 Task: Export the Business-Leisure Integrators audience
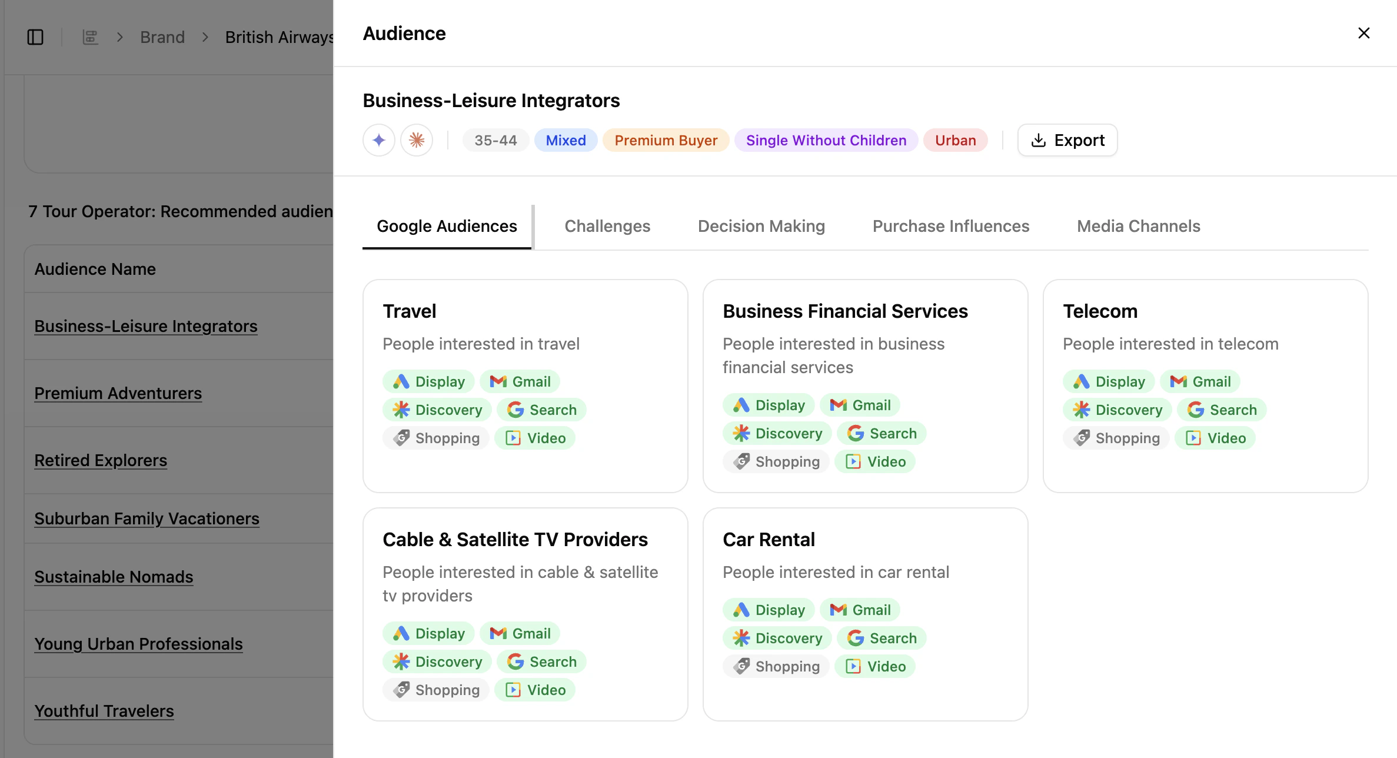click(1067, 140)
